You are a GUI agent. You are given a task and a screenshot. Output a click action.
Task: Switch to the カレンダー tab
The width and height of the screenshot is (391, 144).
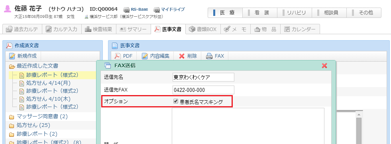tap(300, 29)
